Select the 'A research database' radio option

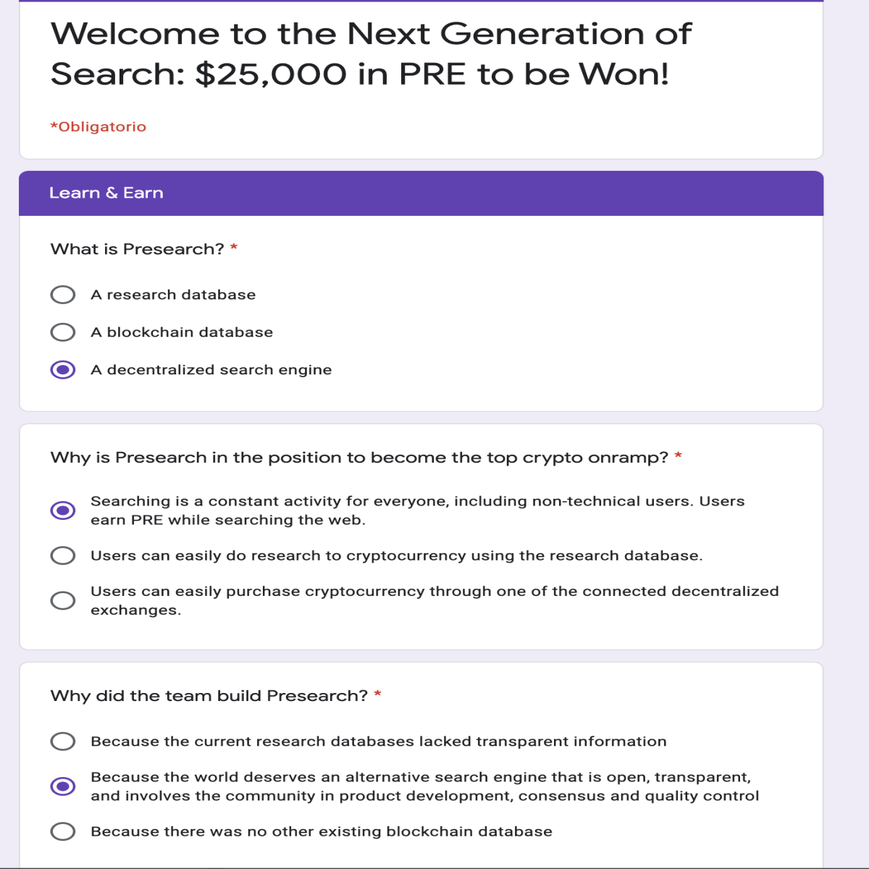[x=63, y=295]
